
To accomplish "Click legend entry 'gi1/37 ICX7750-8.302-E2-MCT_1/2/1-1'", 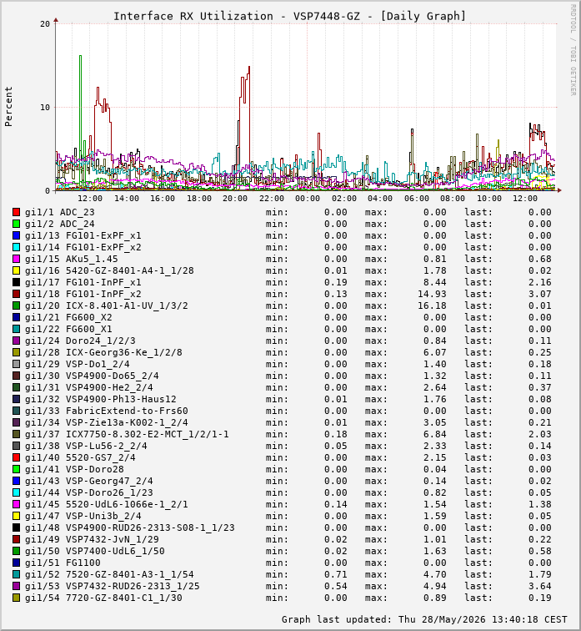I will pos(127,434).
